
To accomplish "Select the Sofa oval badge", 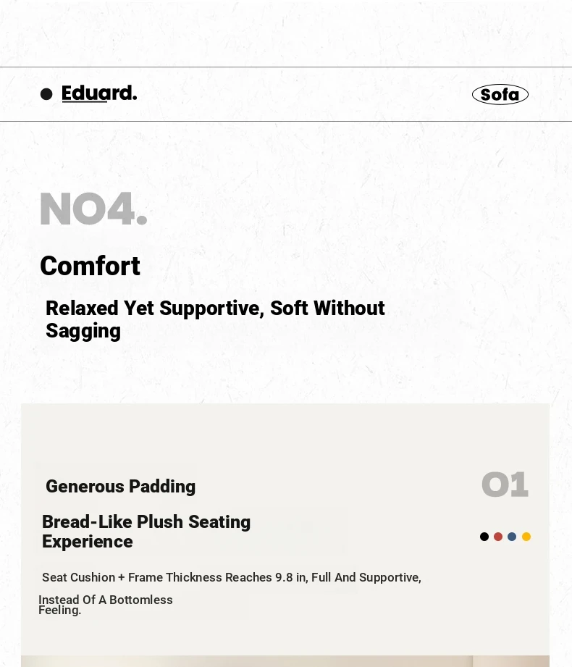I will point(500,94).
